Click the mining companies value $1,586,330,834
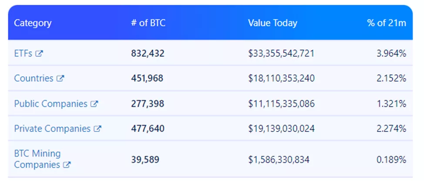The height and width of the screenshot is (184, 424). 279,160
